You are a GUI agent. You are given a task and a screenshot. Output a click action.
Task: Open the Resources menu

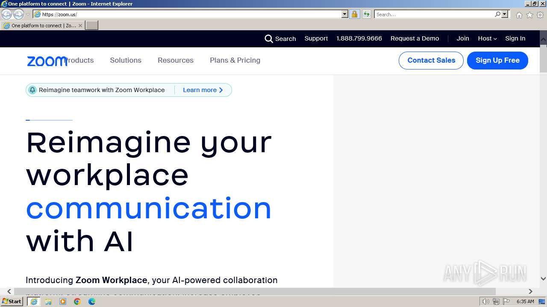[x=176, y=60]
